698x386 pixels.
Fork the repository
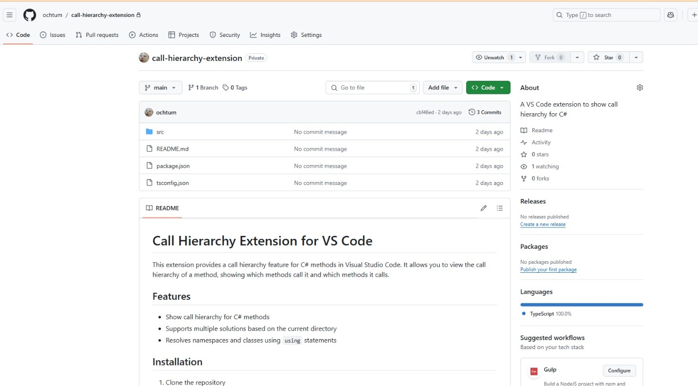click(x=549, y=57)
